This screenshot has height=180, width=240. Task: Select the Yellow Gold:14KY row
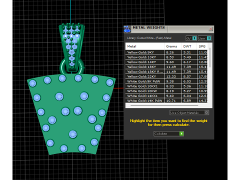(166, 62)
